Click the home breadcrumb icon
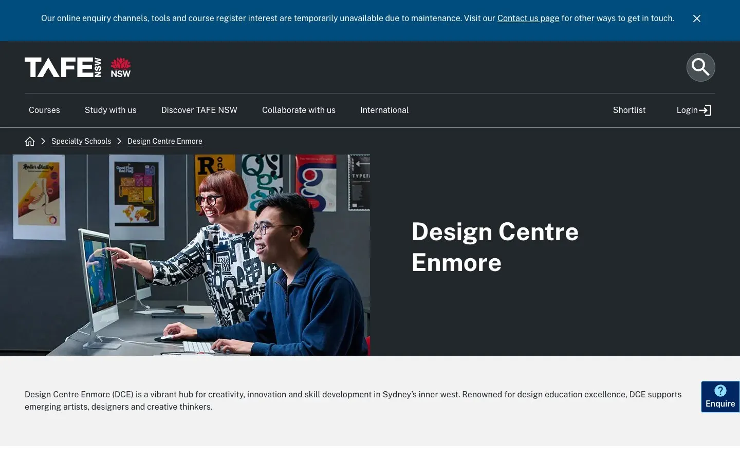Viewport: 740px width, 462px height. point(30,141)
